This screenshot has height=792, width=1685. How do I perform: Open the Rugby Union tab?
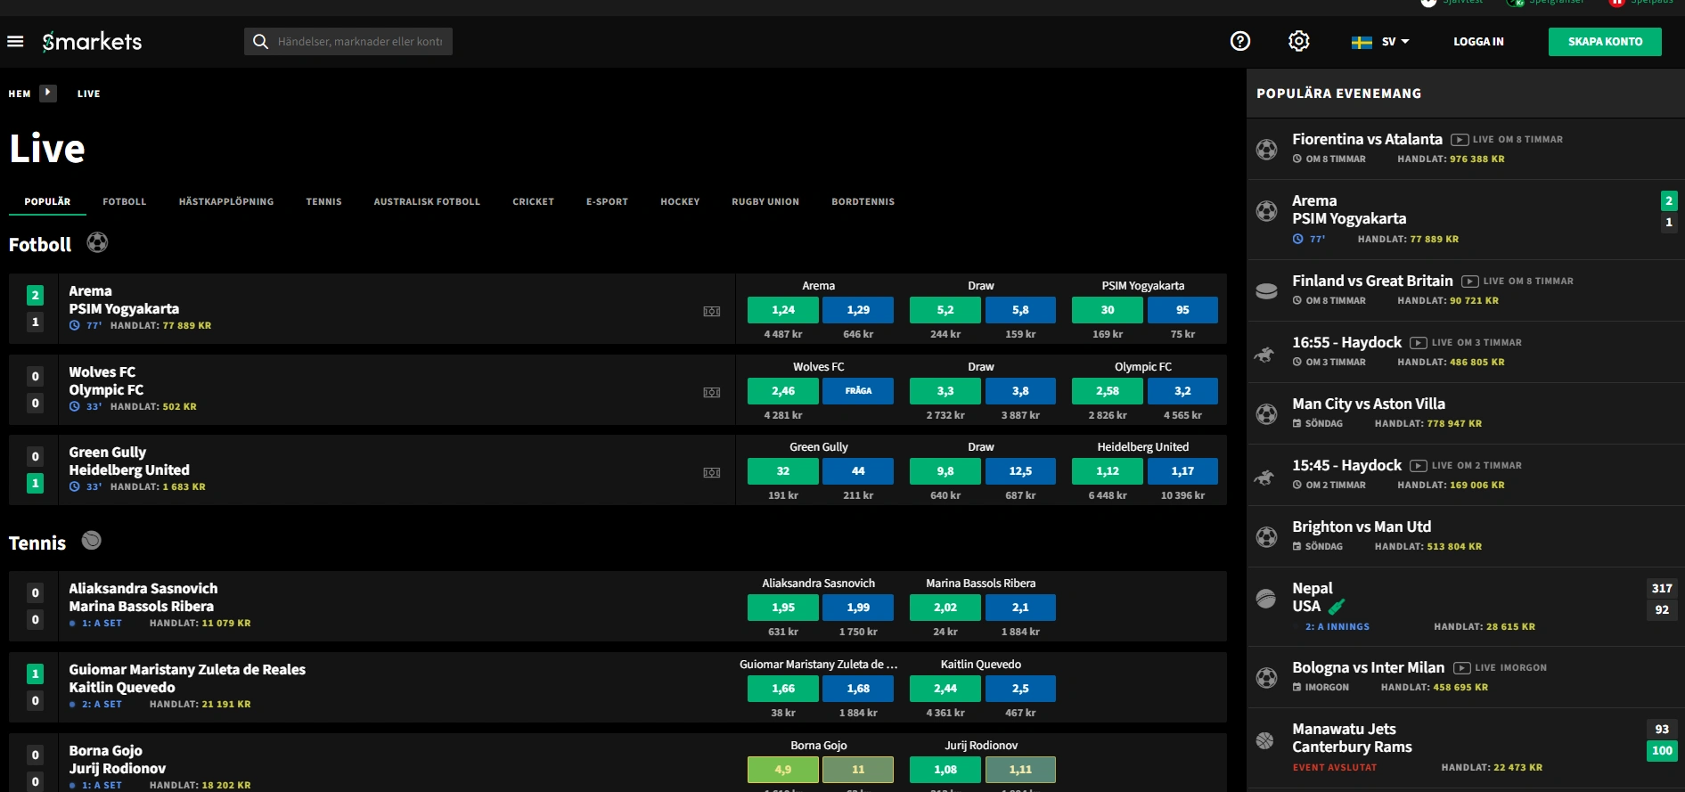pyautogui.click(x=765, y=201)
